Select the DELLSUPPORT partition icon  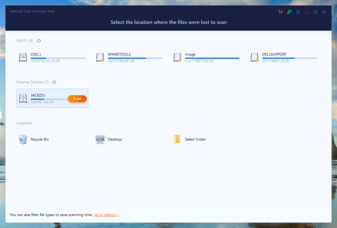[x=255, y=57]
